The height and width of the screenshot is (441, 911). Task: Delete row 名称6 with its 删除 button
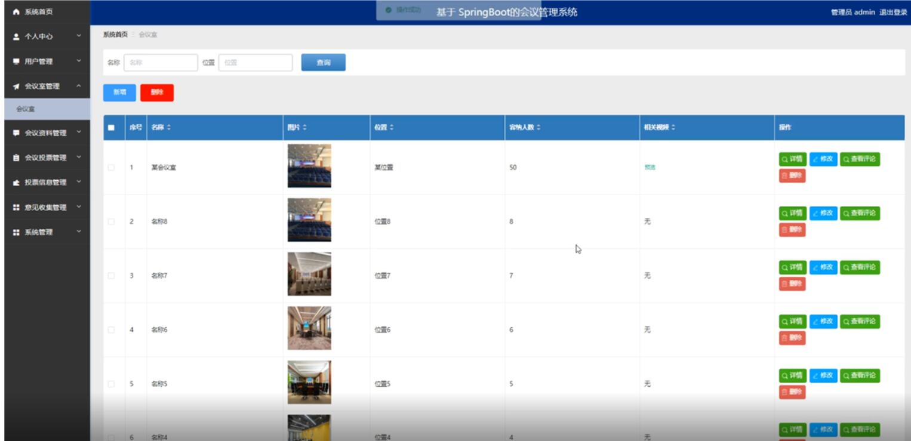point(792,338)
